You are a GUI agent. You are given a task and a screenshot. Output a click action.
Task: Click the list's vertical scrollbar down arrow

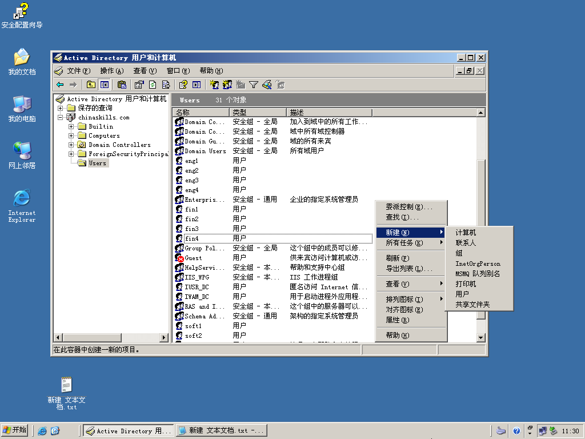point(481,337)
